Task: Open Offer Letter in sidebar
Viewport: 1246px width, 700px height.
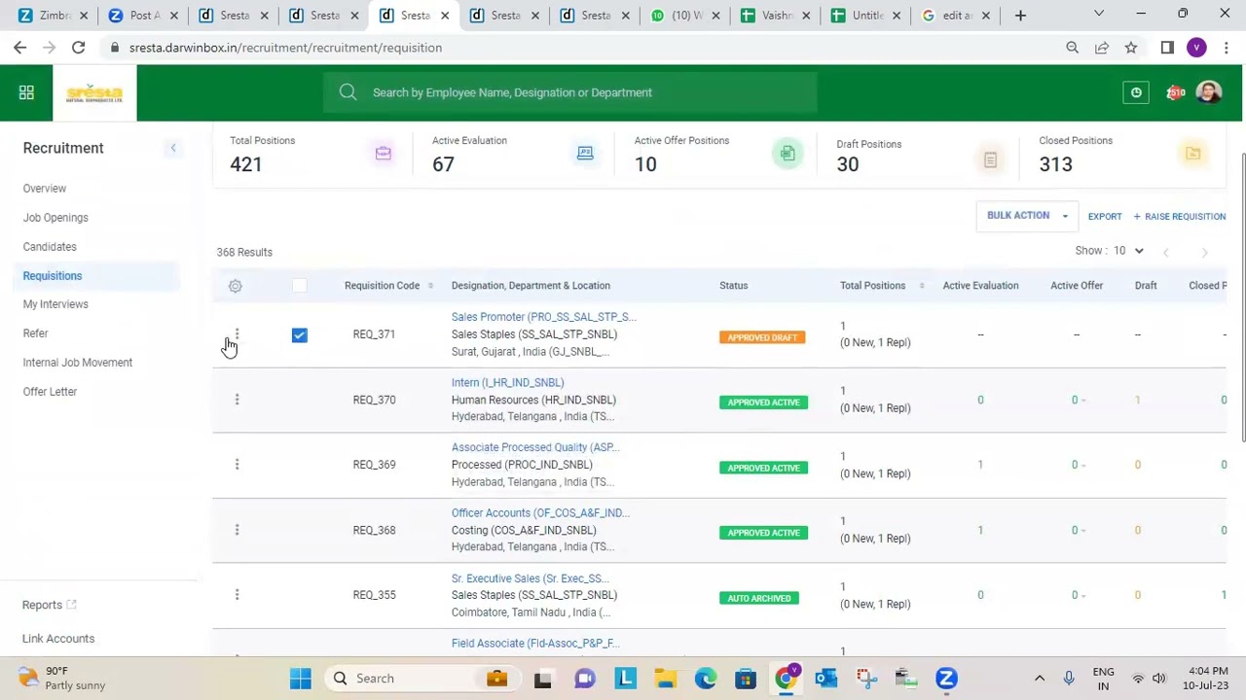Action: point(50,392)
